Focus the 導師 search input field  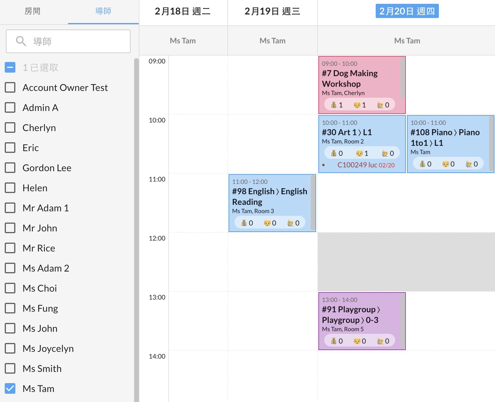pos(77,41)
